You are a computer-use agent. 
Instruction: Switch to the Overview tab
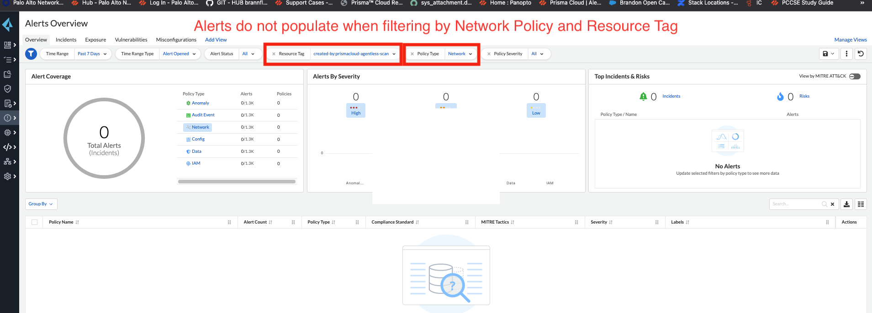coord(36,40)
